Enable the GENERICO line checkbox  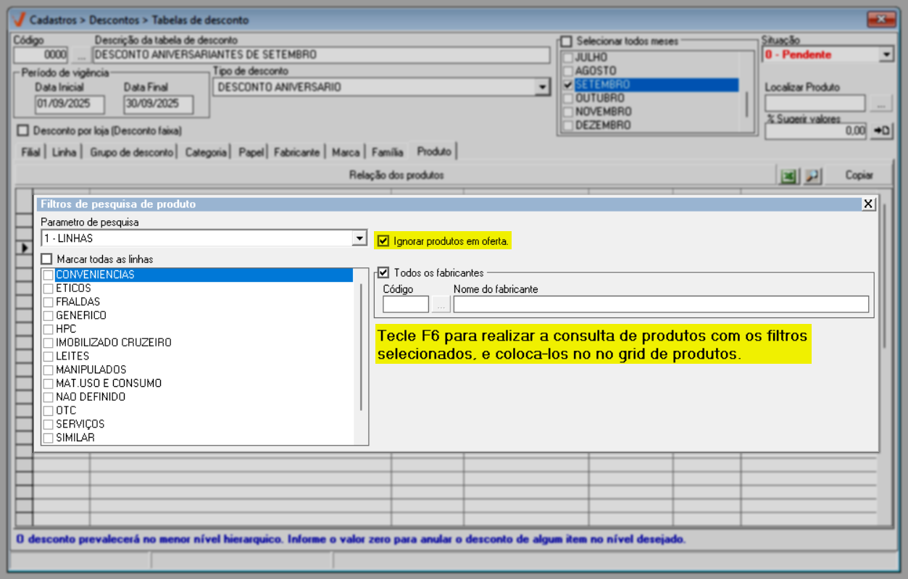coord(49,315)
